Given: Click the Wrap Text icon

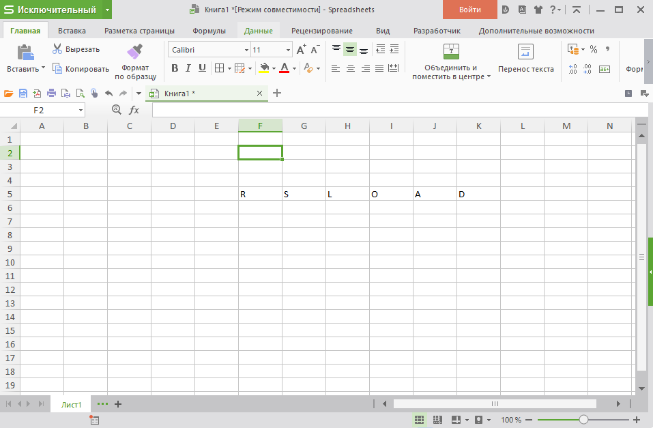Looking at the screenshot, I should tap(525, 53).
